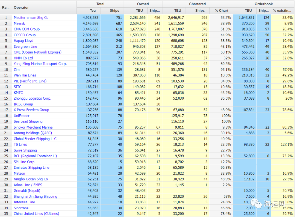Open Shanghai Jin Jiang Shipping link
This screenshot has width=295, height=217.
[35, 197]
